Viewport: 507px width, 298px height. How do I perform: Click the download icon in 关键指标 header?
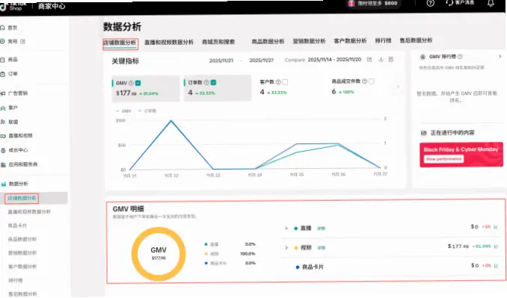coord(381,60)
